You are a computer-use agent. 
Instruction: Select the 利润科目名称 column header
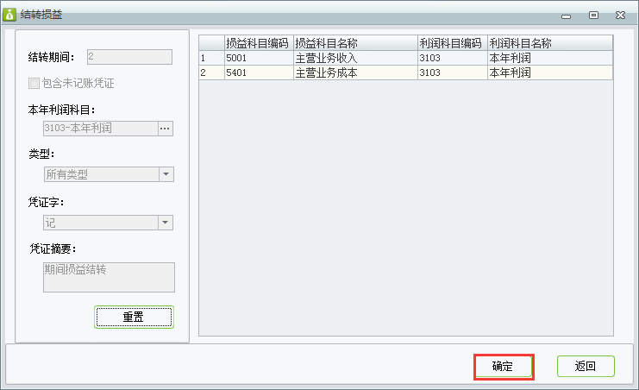click(x=550, y=43)
